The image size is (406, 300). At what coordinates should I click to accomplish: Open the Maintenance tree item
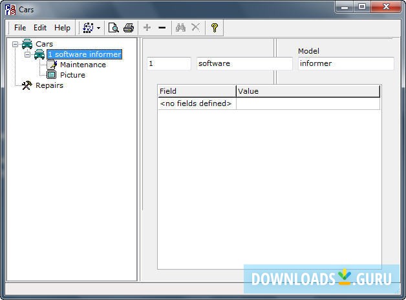tap(83, 65)
